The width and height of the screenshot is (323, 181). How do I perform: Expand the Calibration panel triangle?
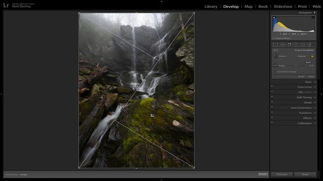[x=315, y=123]
